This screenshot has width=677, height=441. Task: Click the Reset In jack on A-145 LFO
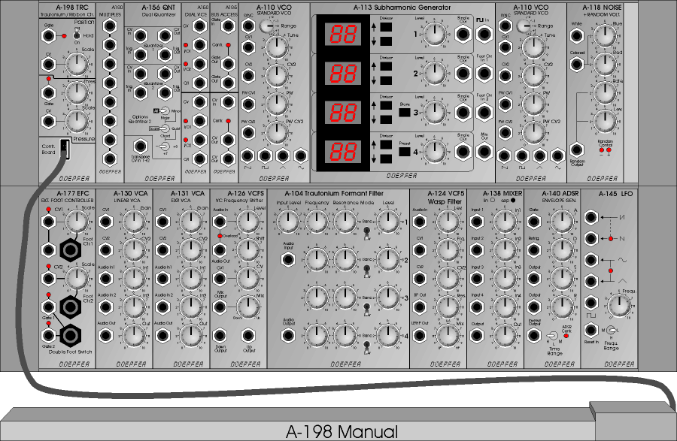coord(591,331)
